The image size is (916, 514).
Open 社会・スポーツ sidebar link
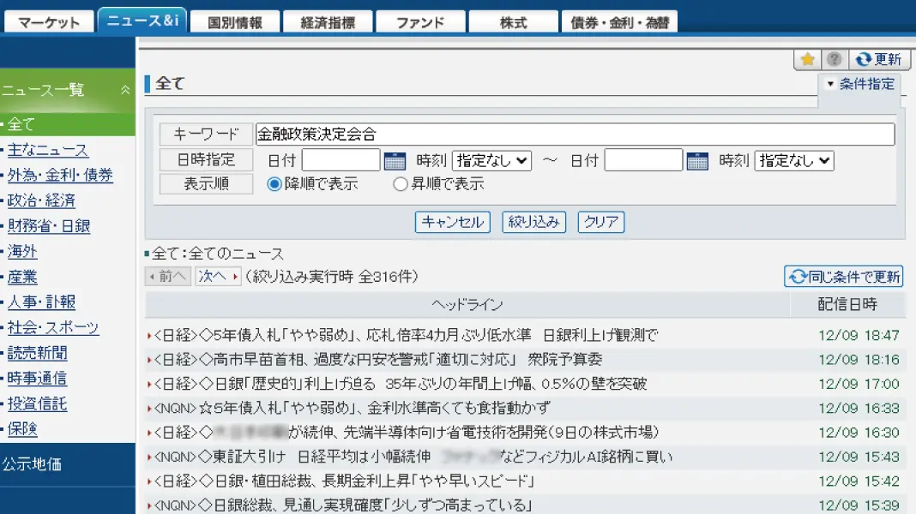point(53,327)
